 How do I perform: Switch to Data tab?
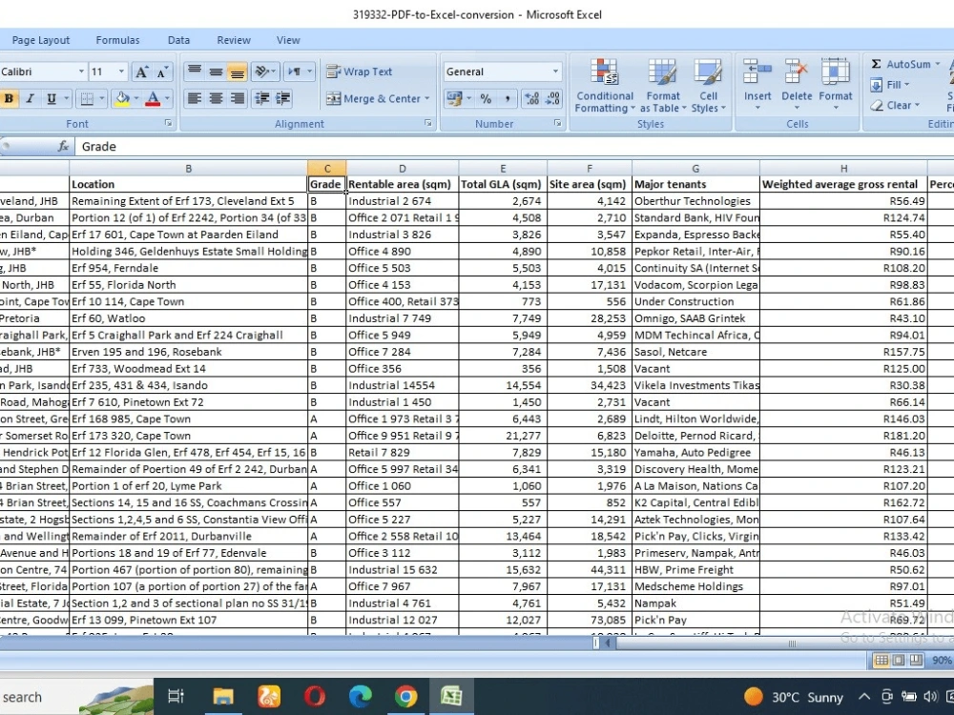(x=178, y=40)
